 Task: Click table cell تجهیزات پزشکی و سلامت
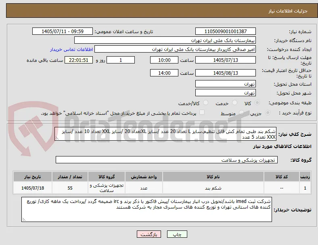[x=107, y=188]
